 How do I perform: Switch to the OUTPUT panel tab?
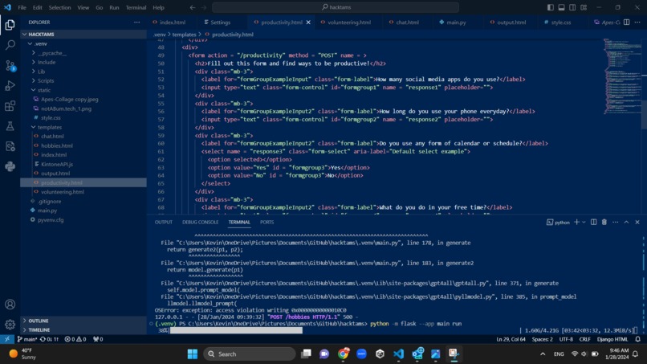tap(164, 223)
